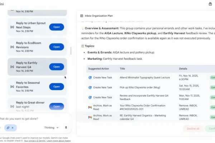Open the Thinking model dropdown

(51, 128)
